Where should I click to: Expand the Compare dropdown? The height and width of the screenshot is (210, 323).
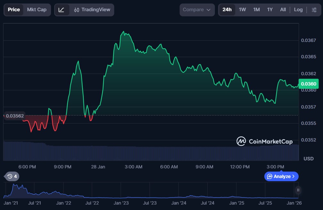(x=197, y=10)
